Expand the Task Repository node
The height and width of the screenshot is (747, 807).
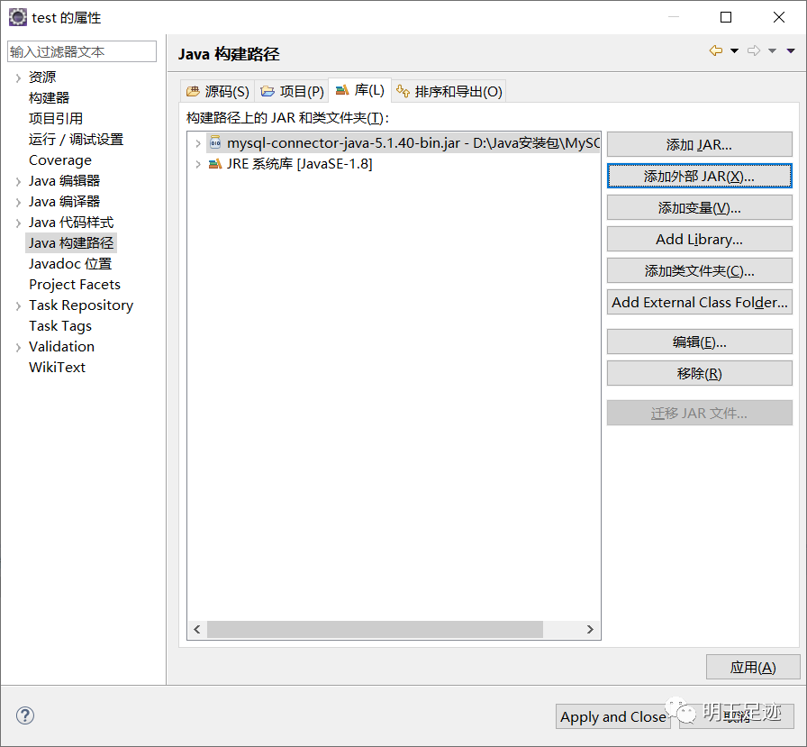pos(18,305)
